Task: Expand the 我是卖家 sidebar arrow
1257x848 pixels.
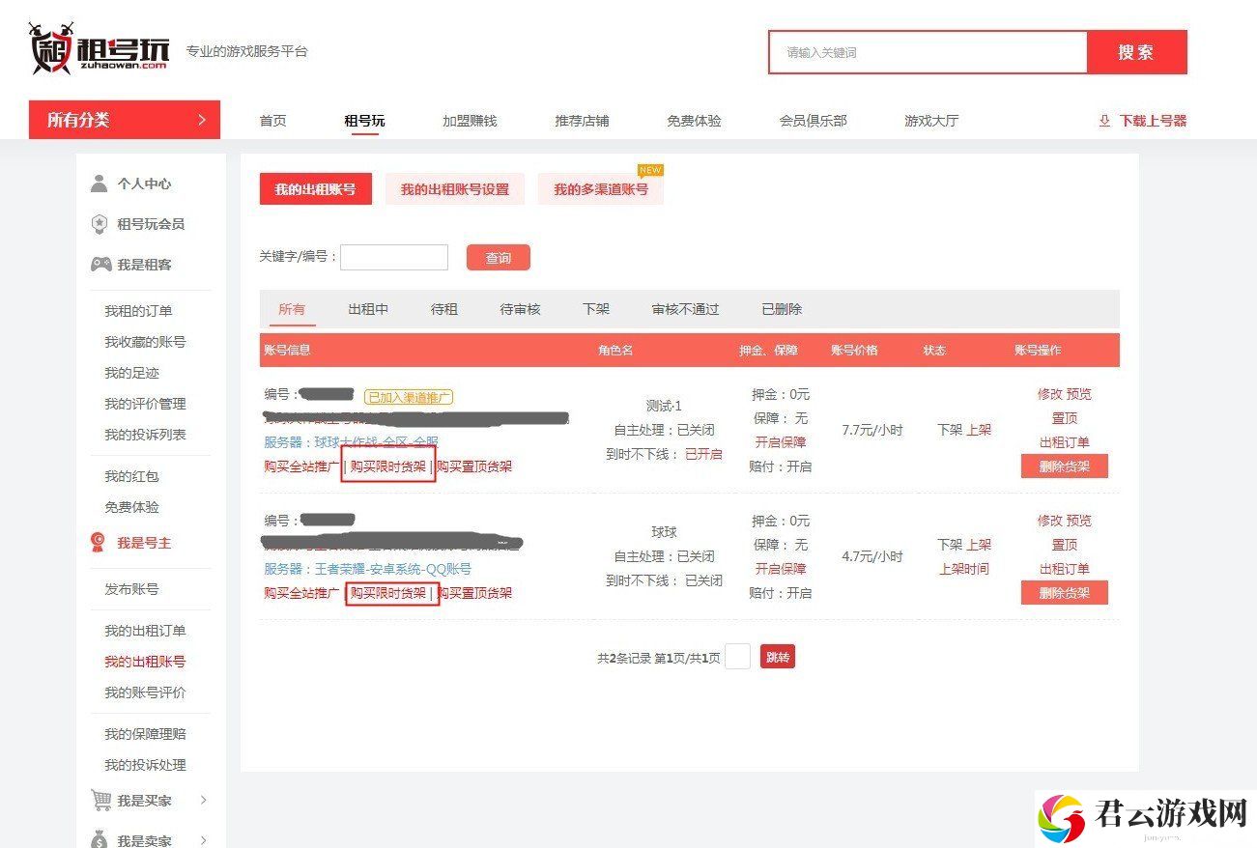Action: click(203, 840)
